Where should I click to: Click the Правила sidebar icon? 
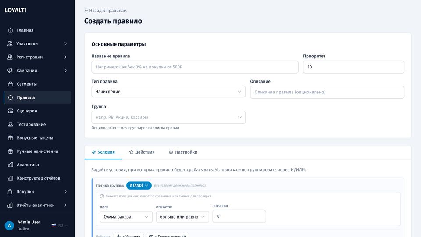point(11,97)
